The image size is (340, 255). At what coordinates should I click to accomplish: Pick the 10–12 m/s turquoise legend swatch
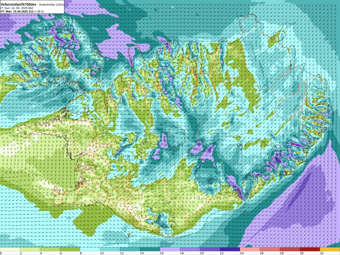110,249
